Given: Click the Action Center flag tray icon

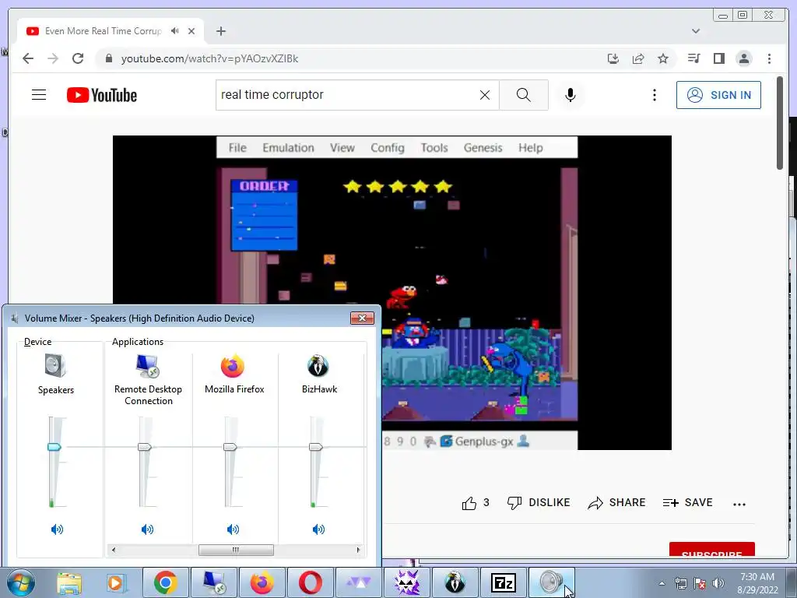Looking at the screenshot, I should (700, 583).
